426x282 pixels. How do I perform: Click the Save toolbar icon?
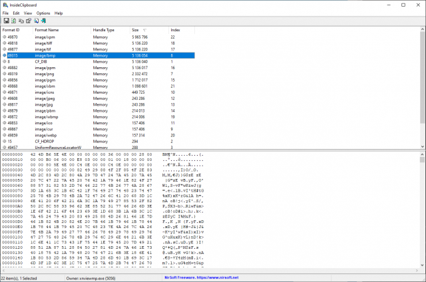click(x=6, y=21)
